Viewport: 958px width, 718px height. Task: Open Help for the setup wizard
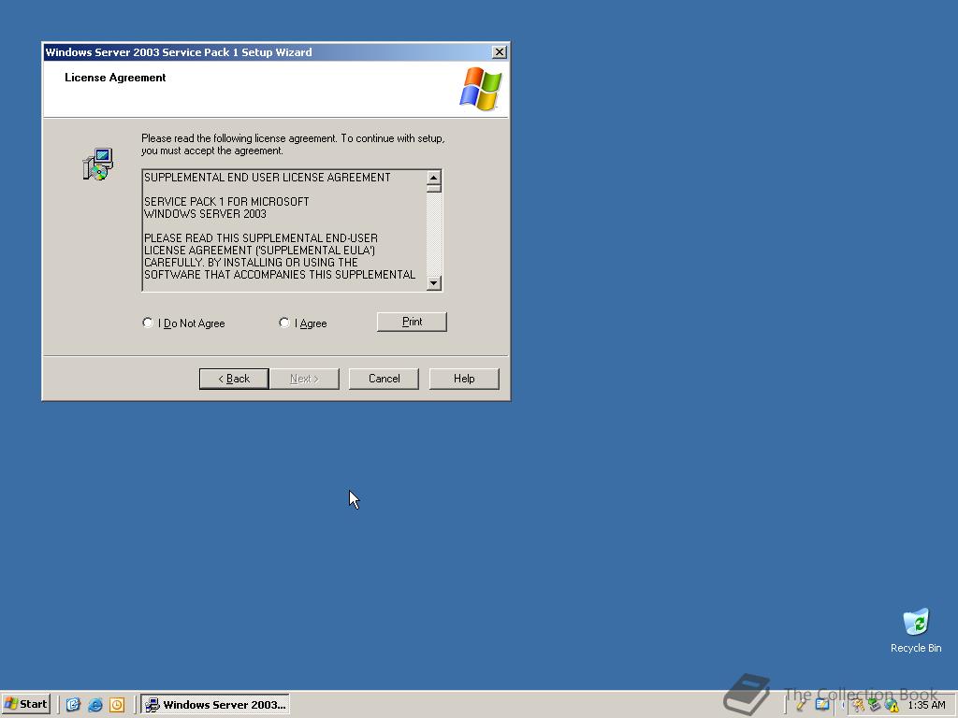[x=464, y=379]
